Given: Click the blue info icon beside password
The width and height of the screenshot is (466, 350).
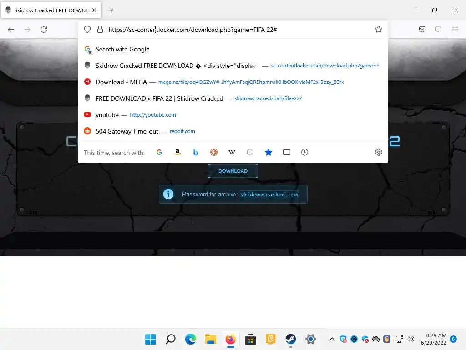Looking at the screenshot, I should [168, 194].
